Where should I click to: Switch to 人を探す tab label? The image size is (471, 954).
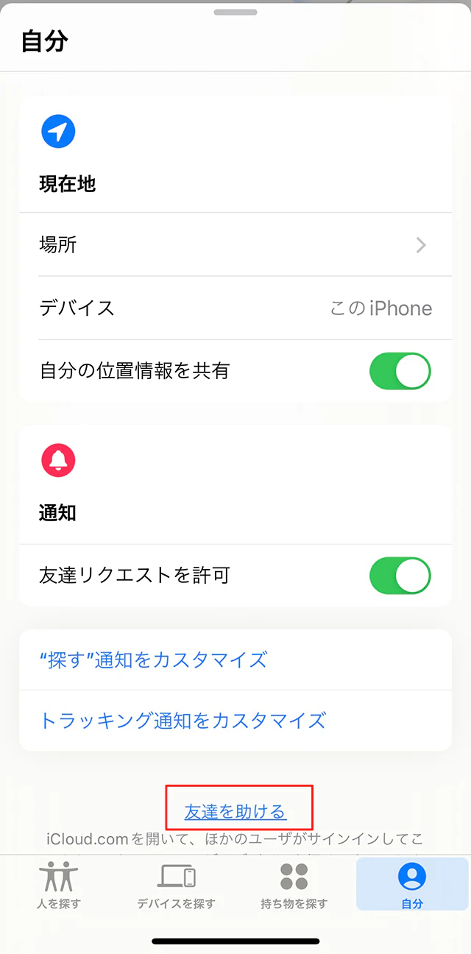click(59, 904)
